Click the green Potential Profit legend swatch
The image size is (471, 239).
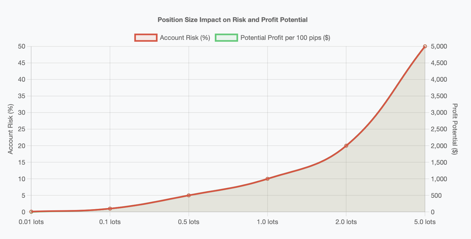click(226, 38)
